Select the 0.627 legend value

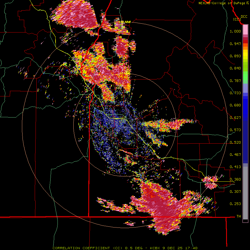[235, 118]
